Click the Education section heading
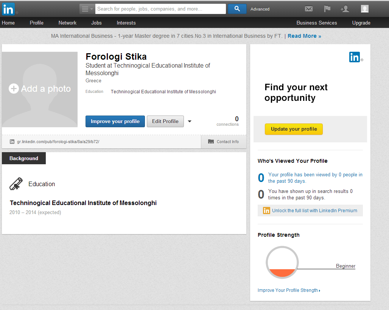The image size is (389, 310). point(42,184)
